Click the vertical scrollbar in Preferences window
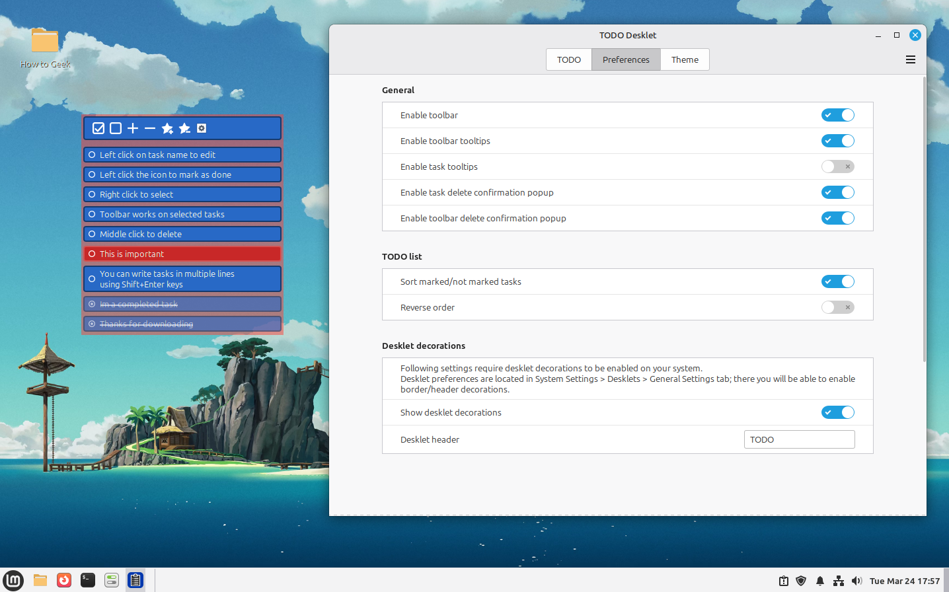The image size is (949, 592). pos(924,219)
